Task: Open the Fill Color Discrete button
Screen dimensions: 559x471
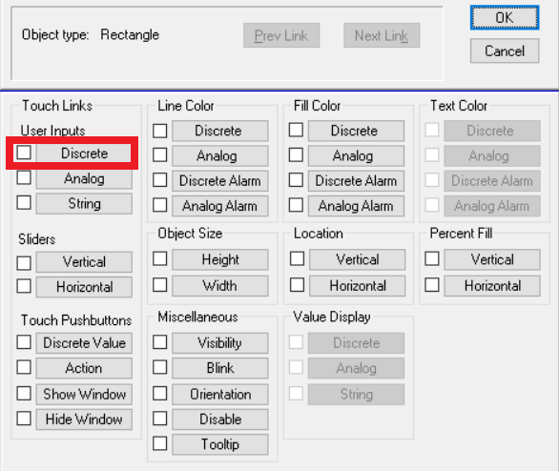Action: click(356, 131)
